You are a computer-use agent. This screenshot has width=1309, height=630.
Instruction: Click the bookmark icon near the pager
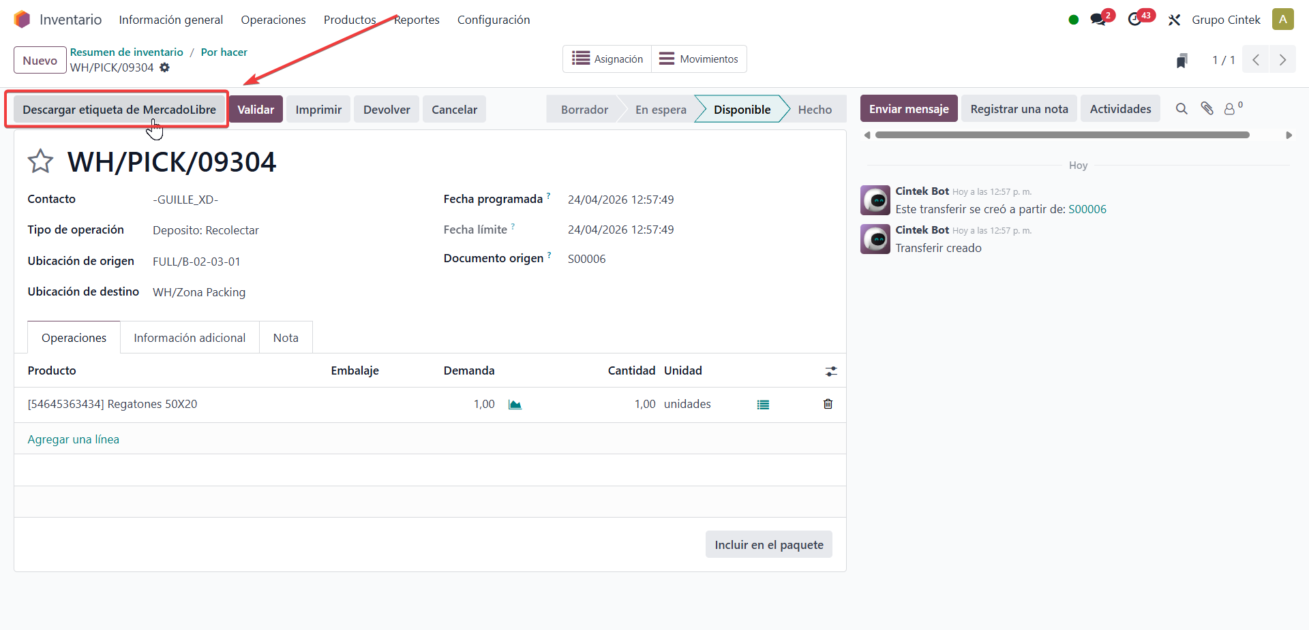tap(1182, 61)
